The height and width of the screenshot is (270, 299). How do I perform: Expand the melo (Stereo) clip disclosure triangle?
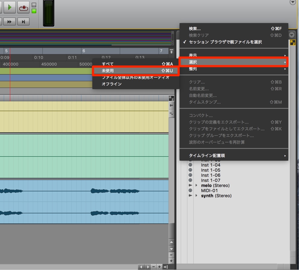tap(196, 185)
